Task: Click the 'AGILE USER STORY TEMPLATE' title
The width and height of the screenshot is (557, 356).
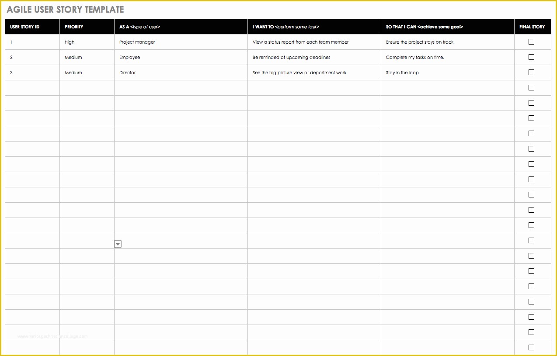Action: pos(66,10)
